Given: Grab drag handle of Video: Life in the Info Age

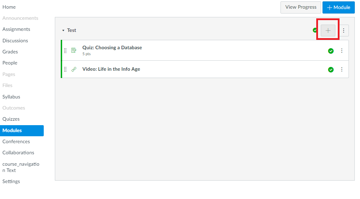Looking at the screenshot, I should pyautogui.click(x=65, y=69).
